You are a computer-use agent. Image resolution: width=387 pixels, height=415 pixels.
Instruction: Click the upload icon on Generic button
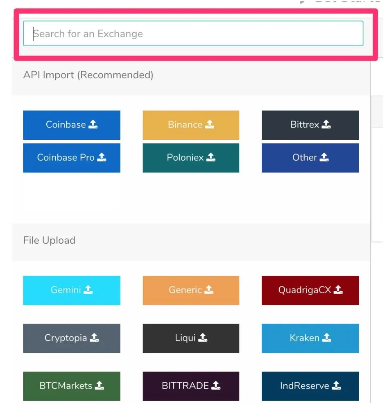[209, 290]
